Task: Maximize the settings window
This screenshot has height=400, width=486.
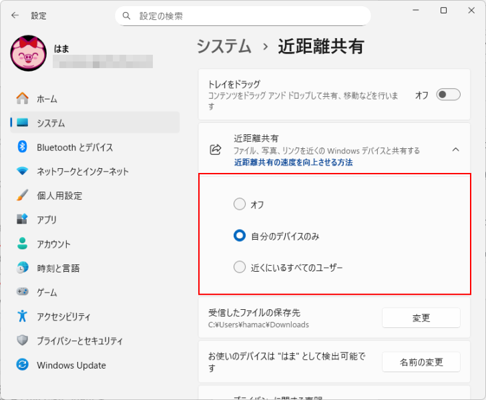Action: coord(443,10)
